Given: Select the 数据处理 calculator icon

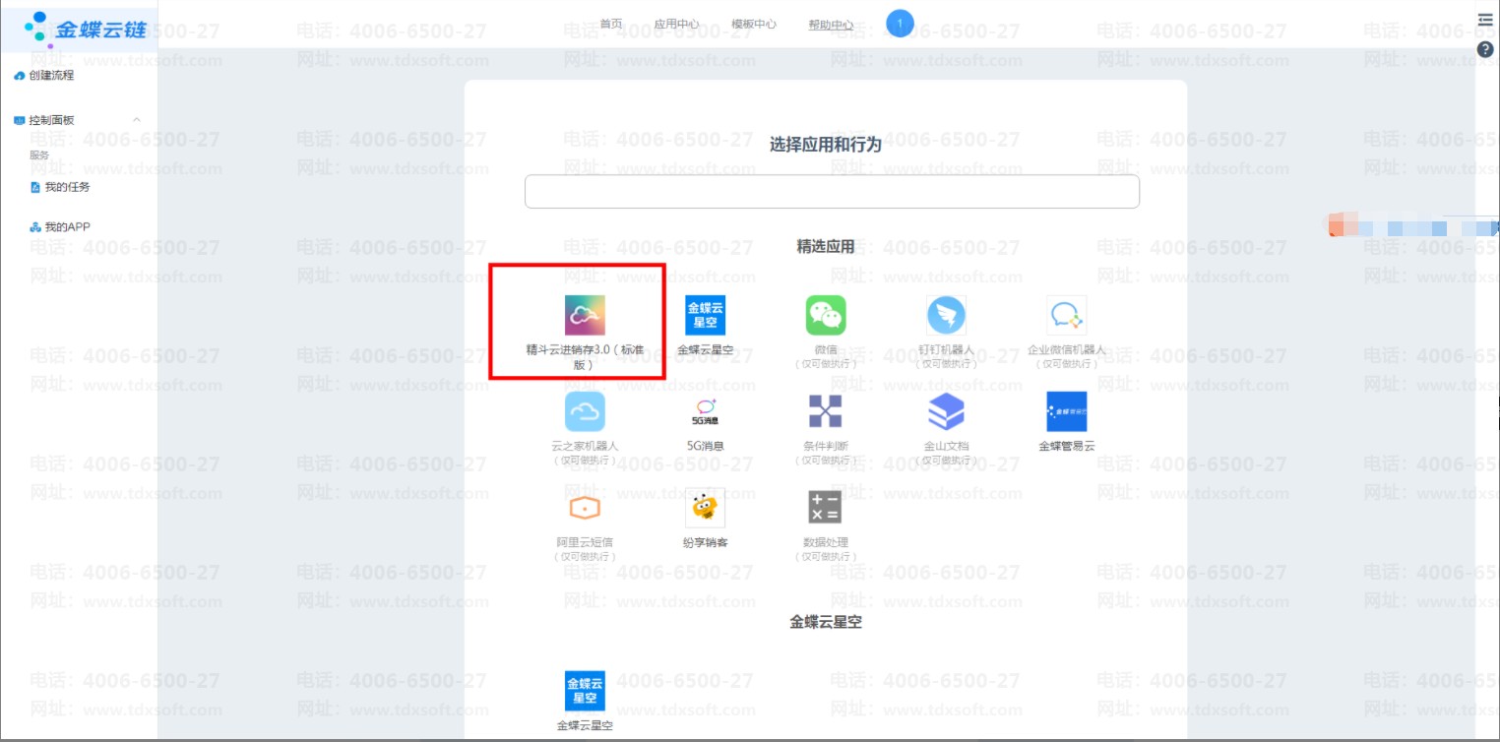Looking at the screenshot, I should click(825, 508).
